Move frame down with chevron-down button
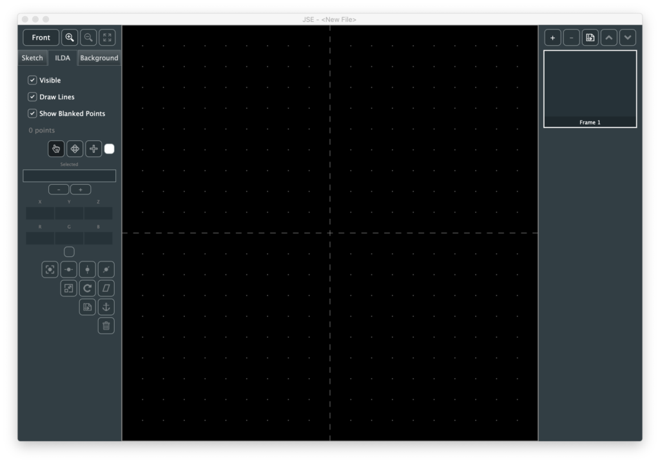Screen dimensions: 660x463 coord(627,38)
